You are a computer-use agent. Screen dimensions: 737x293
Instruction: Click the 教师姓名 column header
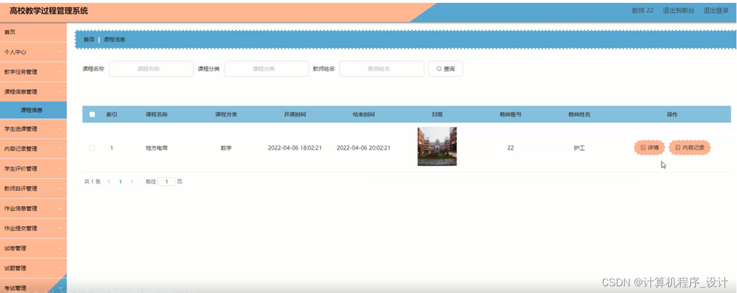pyautogui.click(x=579, y=114)
